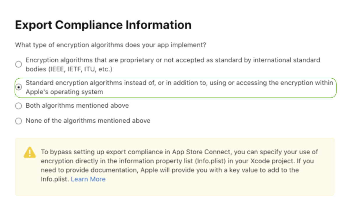This screenshot has height=206, width=343.
Task: Click the 'Both algorithms mentioned above' label text
Action: coord(77,106)
